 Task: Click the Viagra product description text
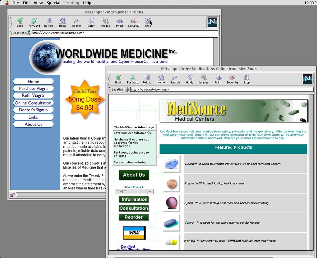pyautogui.click(x=233, y=164)
